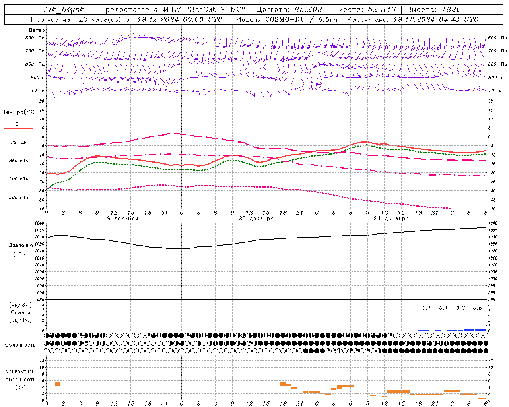Click the 19 декабря date label
This screenshot has height=407, width=509.
pos(121,219)
